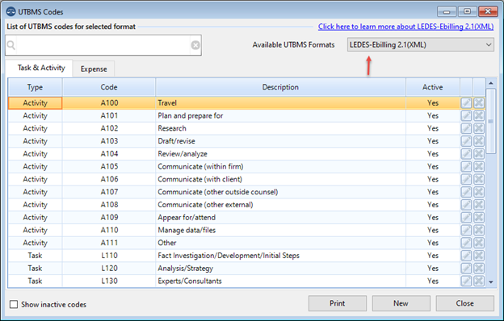This screenshot has height=321, width=504.
Task: Edit the A106 Communicate (with client) code
Action: click(x=466, y=179)
